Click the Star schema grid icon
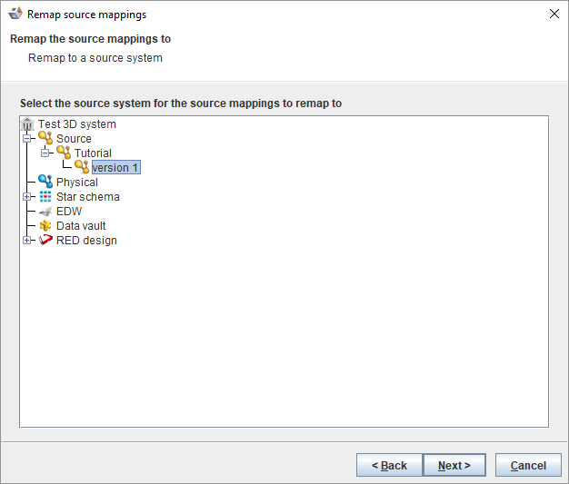 (x=45, y=197)
